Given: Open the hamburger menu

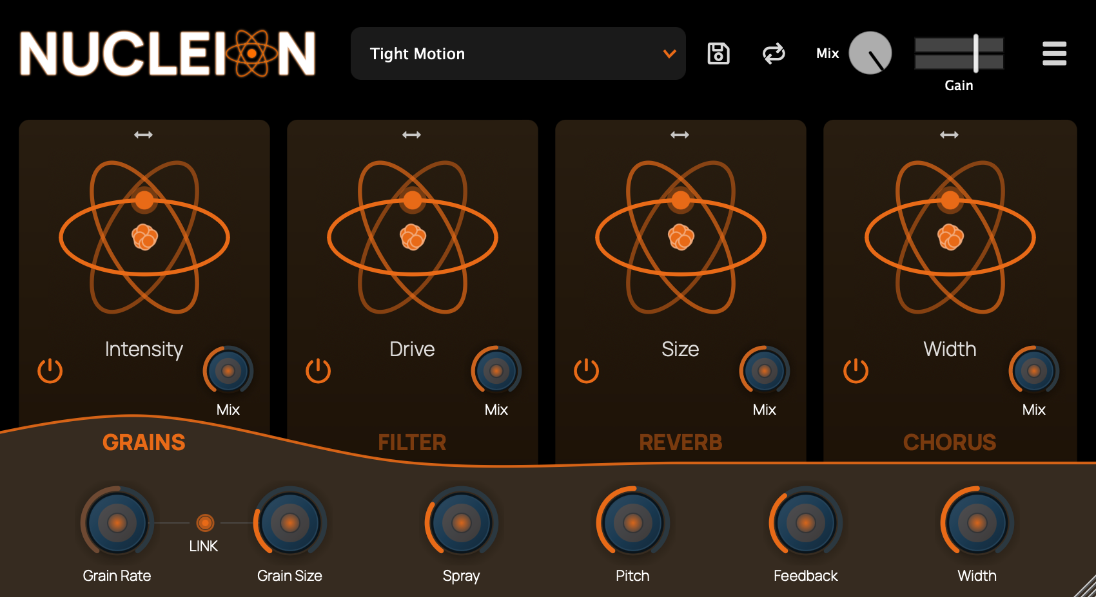Looking at the screenshot, I should (x=1054, y=54).
